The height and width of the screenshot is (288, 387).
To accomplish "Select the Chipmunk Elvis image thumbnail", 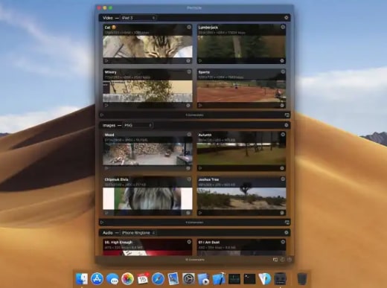I will pos(147,199).
